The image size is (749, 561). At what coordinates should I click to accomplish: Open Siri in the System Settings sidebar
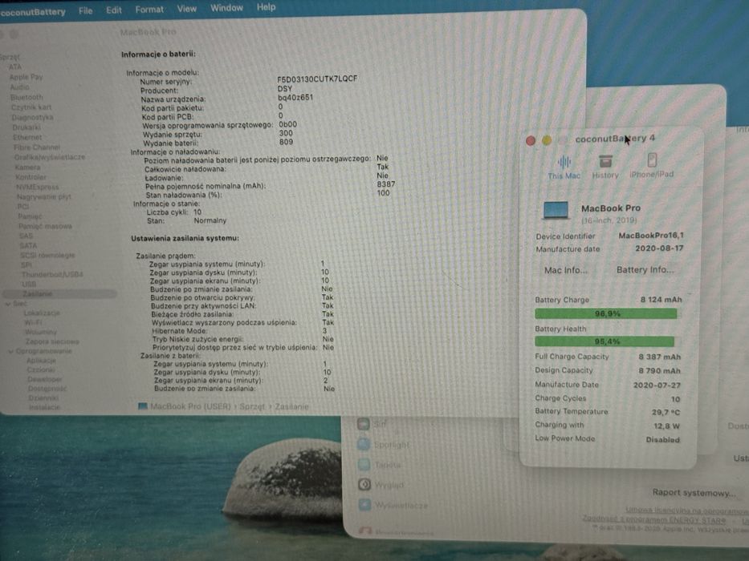[x=371, y=424]
